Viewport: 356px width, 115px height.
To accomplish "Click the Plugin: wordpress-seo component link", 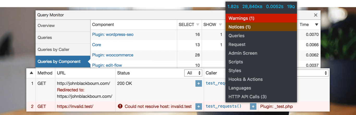I will 113,34.
